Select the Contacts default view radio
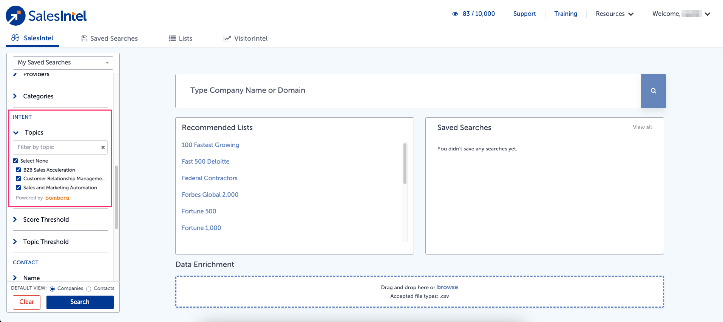Viewport: 723px width, 322px height. [x=89, y=289]
